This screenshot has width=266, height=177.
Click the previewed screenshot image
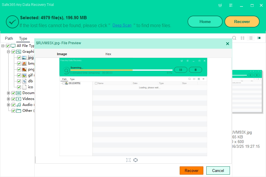tap(133, 107)
